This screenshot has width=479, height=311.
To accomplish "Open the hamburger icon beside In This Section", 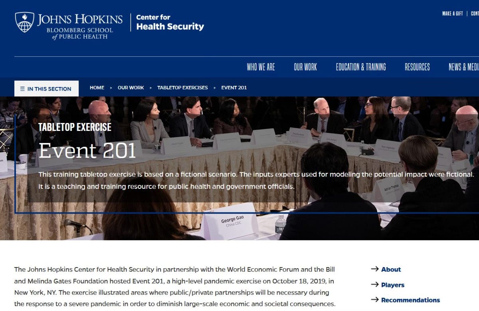I will coord(22,89).
